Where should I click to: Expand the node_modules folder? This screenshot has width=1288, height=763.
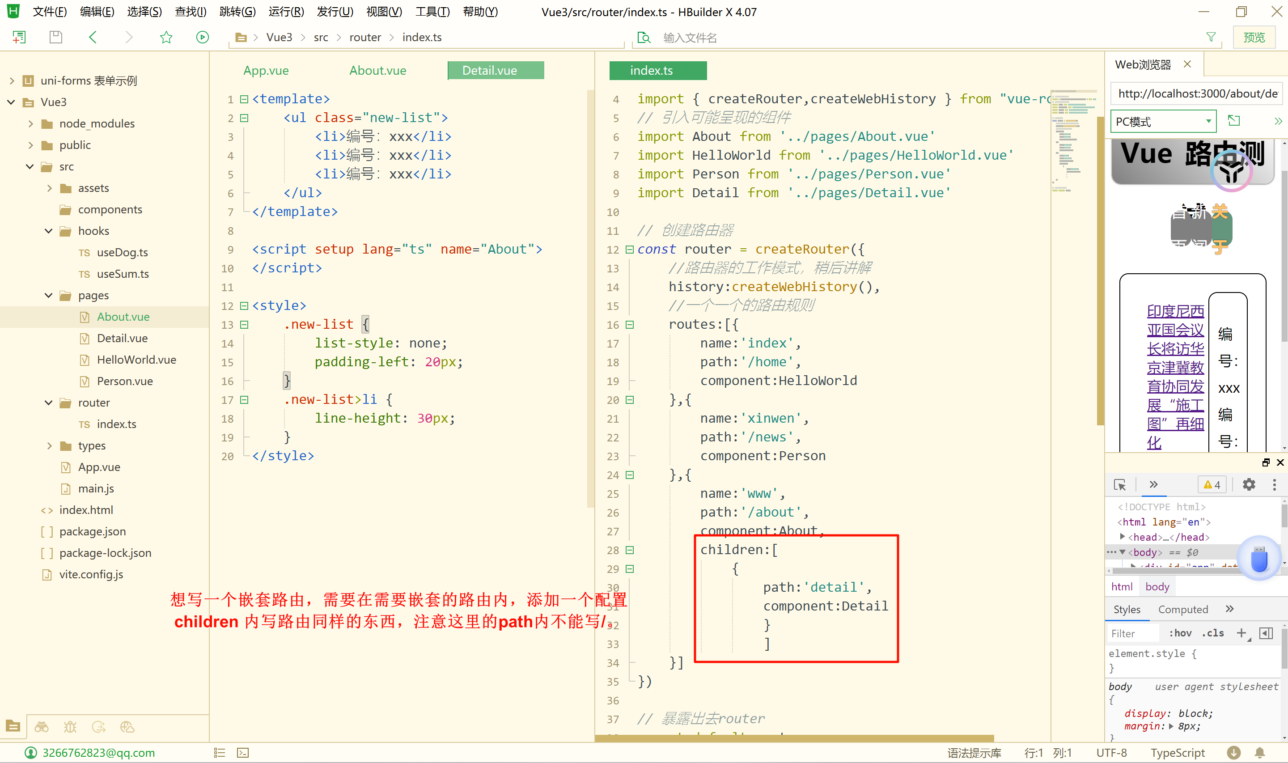(x=31, y=123)
